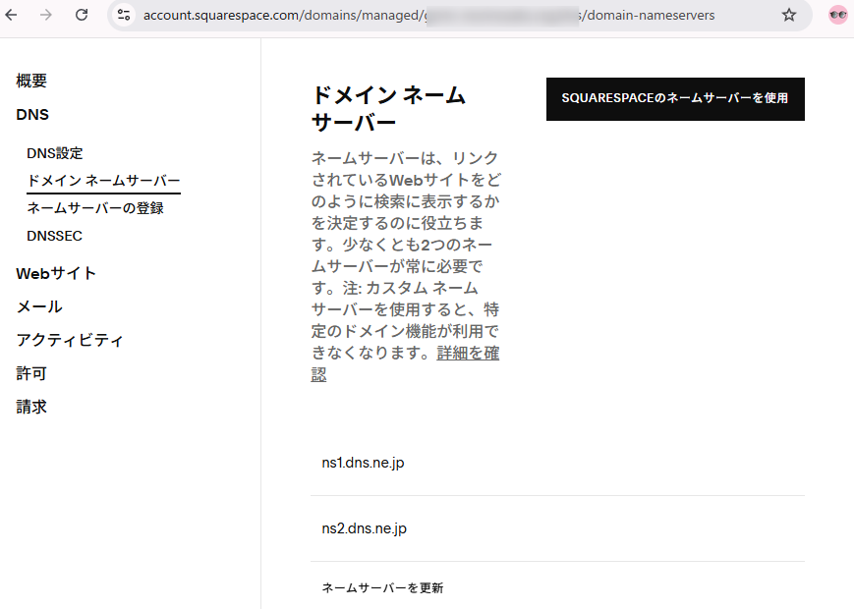Viewport: 854px width, 609px height.
Task: Click SQUARESPACEのネームサーバーを使用 button
Action: (x=674, y=98)
